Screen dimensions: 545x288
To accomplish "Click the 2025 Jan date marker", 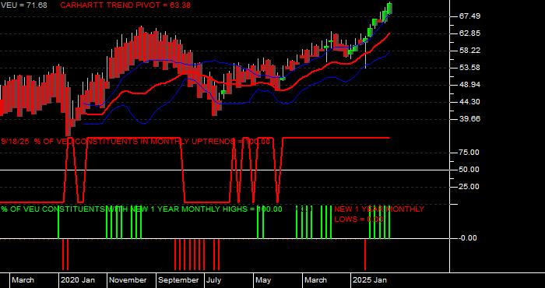I will coord(370,280).
